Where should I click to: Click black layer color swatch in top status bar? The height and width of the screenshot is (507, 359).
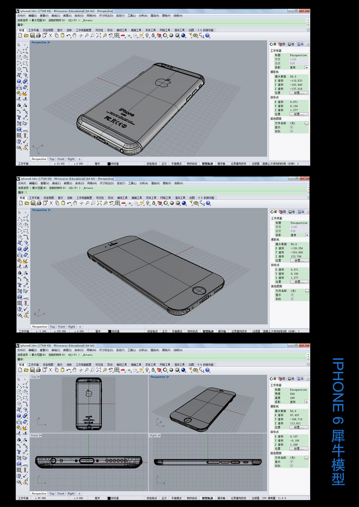click(109, 164)
